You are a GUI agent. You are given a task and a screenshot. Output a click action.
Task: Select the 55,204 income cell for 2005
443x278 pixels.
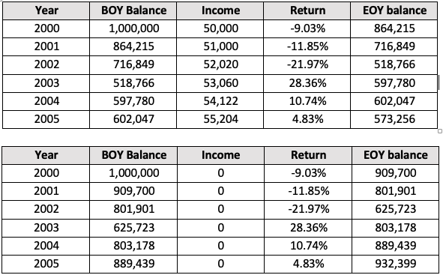coord(220,119)
